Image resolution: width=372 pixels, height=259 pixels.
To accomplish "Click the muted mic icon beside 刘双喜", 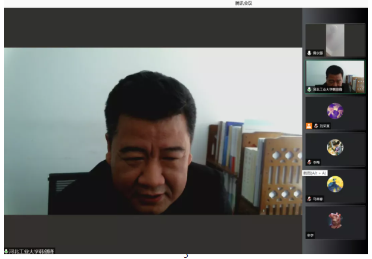I will (317, 126).
